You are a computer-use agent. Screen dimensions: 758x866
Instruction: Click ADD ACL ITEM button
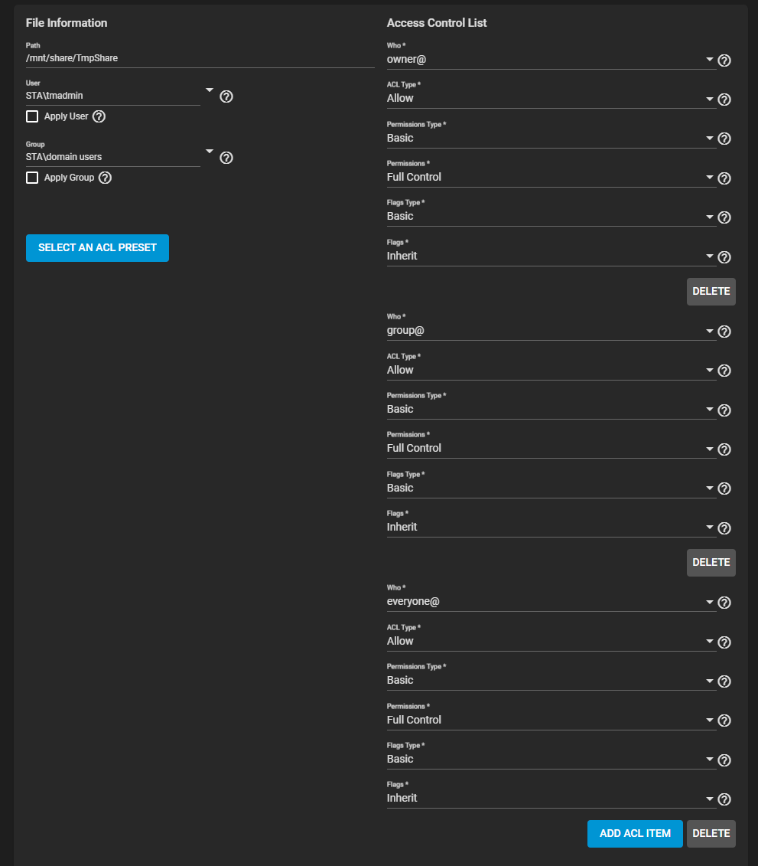click(635, 833)
